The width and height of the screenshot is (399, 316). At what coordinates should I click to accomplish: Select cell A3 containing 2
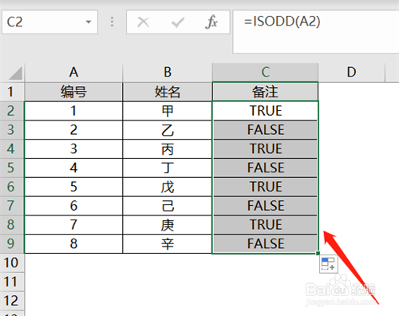click(x=73, y=130)
